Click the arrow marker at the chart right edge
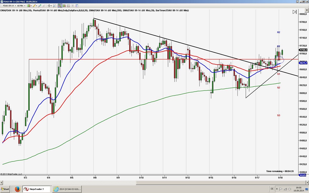Screen dimensions: 309x193 (x=295, y=12)
